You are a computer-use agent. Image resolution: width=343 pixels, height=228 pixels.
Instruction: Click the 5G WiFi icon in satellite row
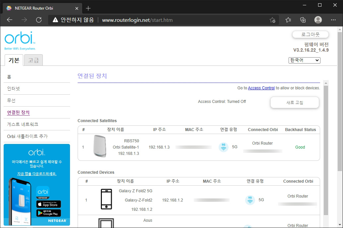click(x=223, y=147)
